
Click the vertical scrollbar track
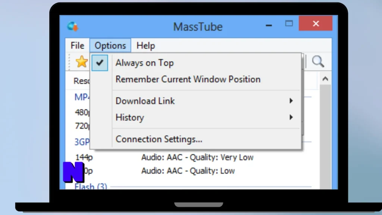point(325,137)
